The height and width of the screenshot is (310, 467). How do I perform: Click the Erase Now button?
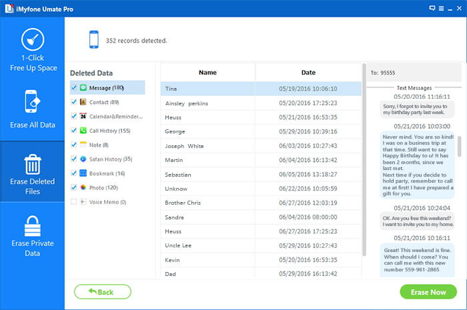pyautogui.click(x=428, y=292)
